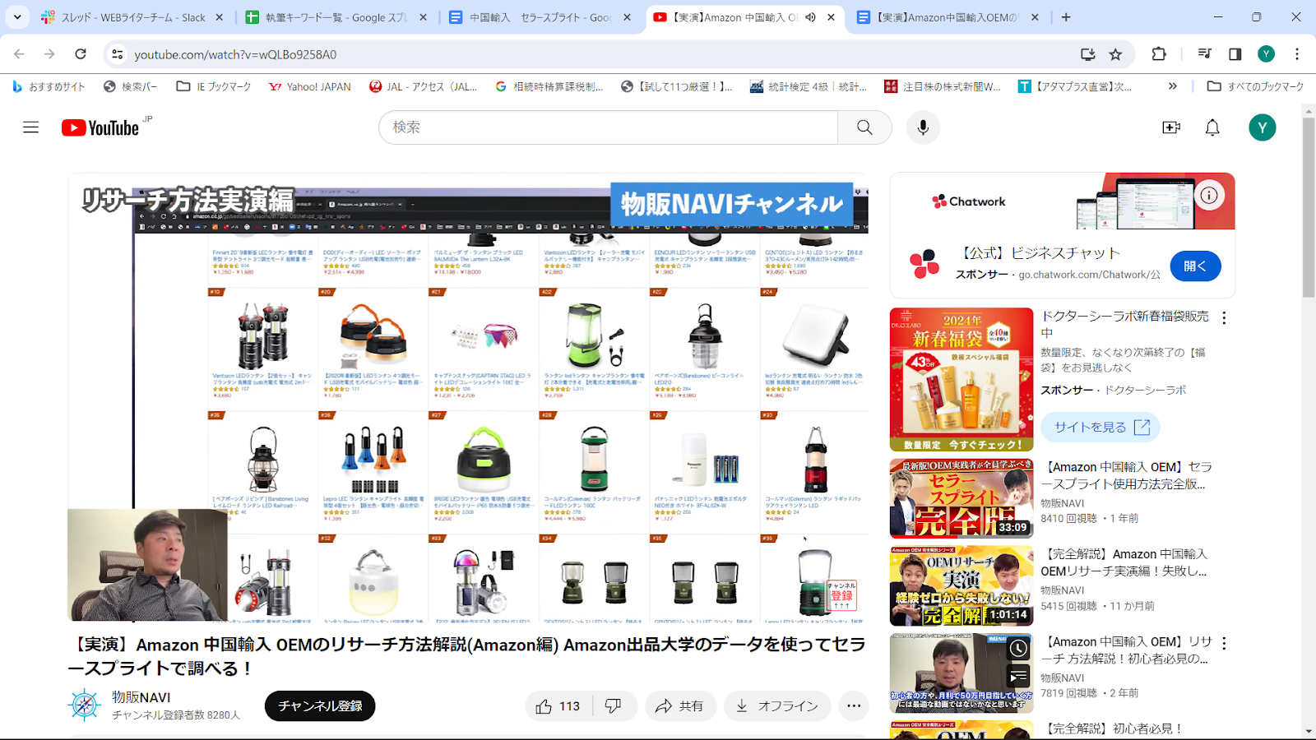Like the video with thumbs up 113

click(x=558, y=706)
